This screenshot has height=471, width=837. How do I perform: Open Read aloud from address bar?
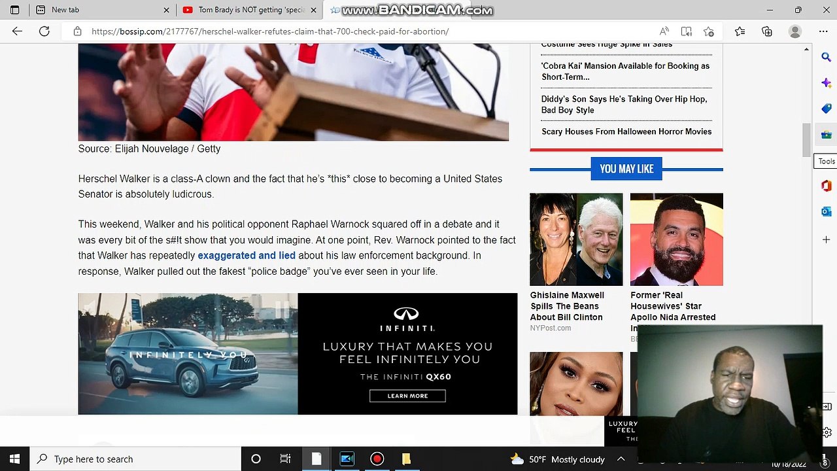664,31
